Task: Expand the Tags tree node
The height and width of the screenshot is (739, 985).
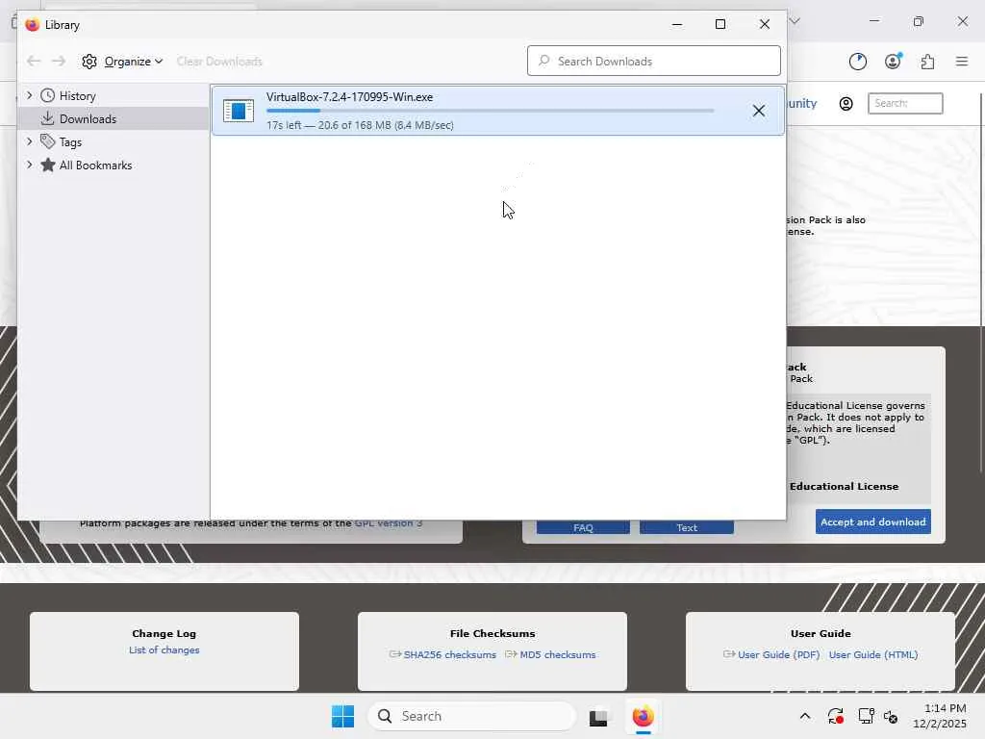Action: 29,142
